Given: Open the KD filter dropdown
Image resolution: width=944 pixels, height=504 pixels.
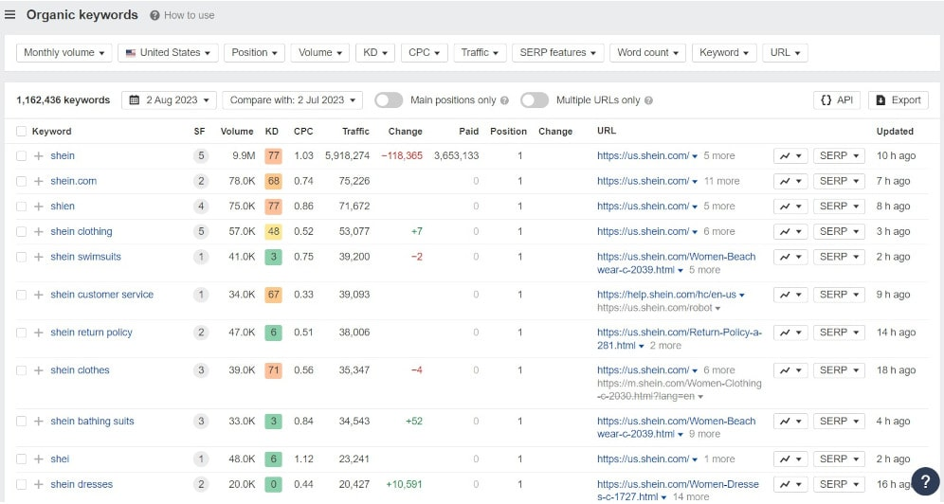Looking at the screenshot, I should click(x=375, y=53).
